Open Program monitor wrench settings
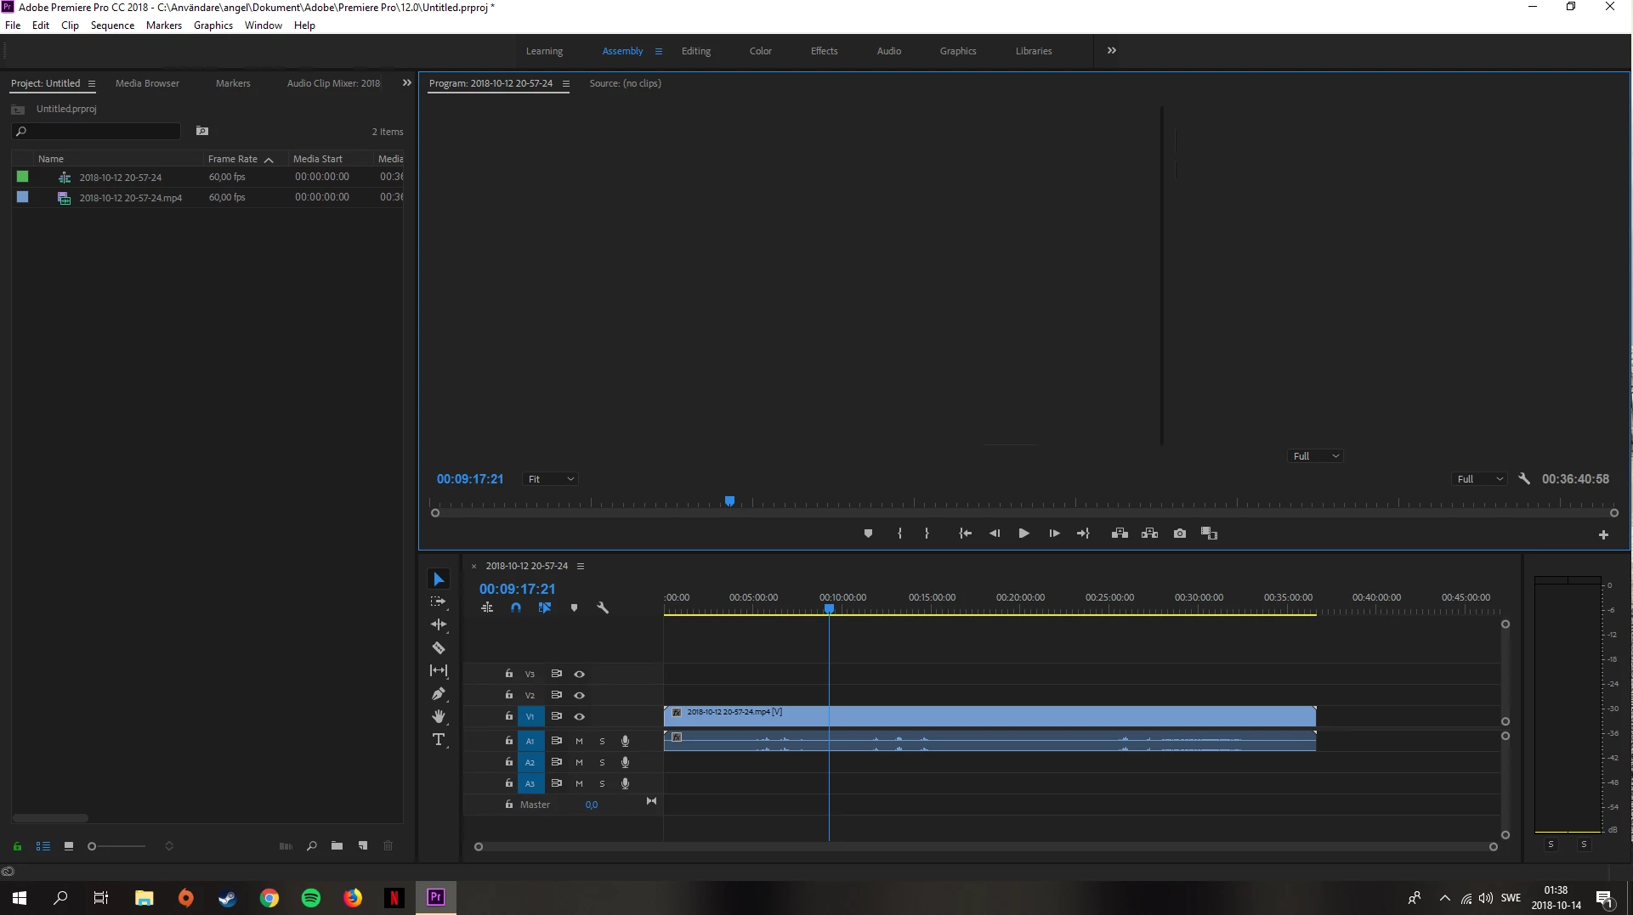The height and width of the screenshot is (915, 1633). pos(1524,479)
